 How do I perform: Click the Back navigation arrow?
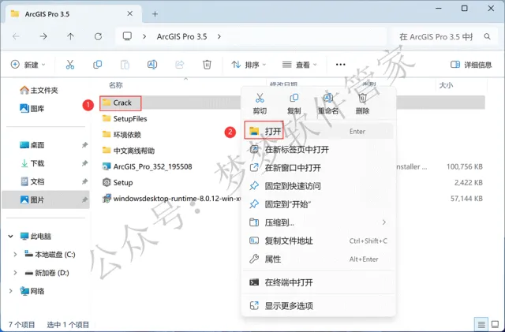16,36
